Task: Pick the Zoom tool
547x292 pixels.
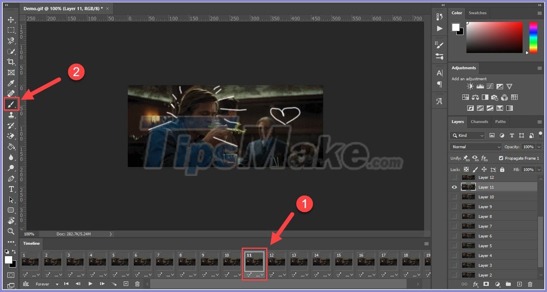Action: (11, 231)
